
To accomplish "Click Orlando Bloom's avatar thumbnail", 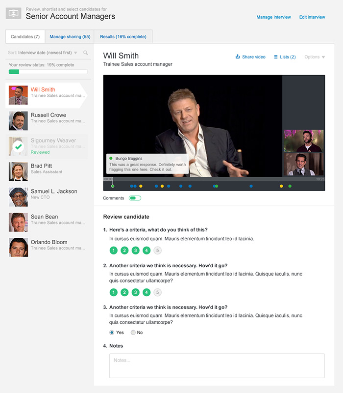I will 18,248.
